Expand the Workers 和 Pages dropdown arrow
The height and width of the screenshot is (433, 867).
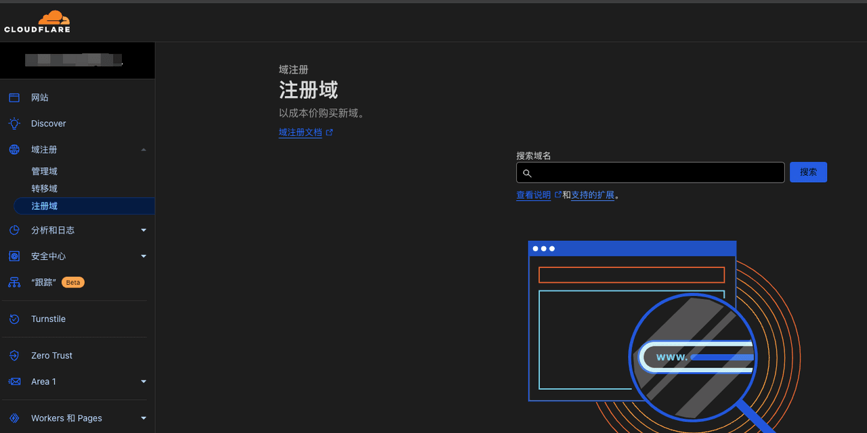coord(144,418)
